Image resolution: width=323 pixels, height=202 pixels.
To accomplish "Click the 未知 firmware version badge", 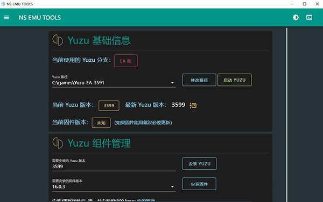I will pyautogui.click(x=101, y=122).
